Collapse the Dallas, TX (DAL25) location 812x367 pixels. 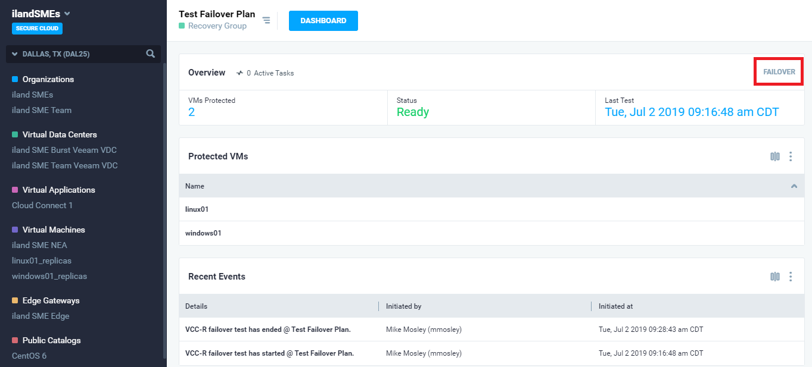click(x=15, y=54)
